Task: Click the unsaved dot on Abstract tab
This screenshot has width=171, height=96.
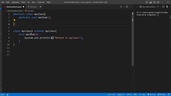Action: coord(40,7)
